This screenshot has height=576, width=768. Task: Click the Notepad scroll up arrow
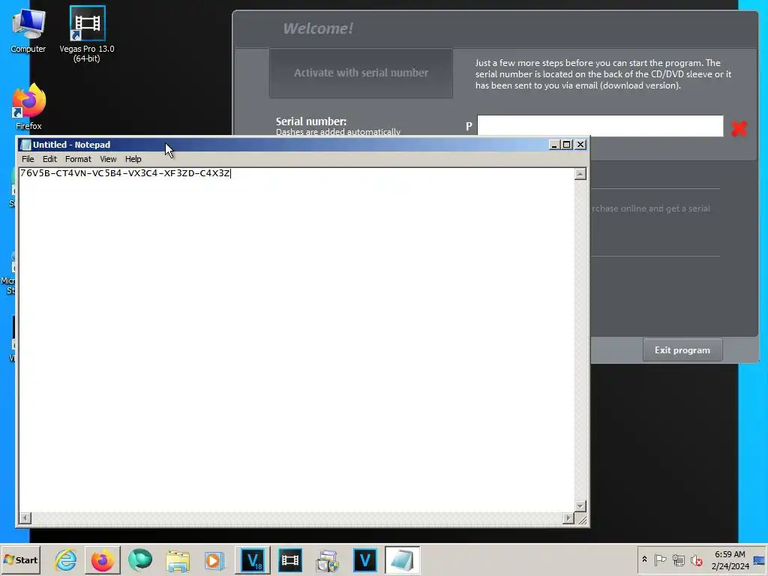pyautogui.click(x=580, y=174)
